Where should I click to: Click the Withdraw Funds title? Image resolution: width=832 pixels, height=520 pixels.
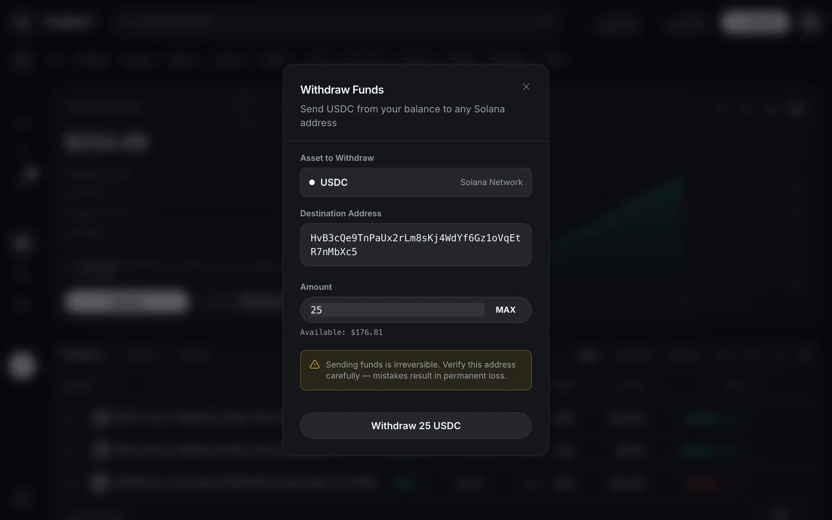(342, 90)
